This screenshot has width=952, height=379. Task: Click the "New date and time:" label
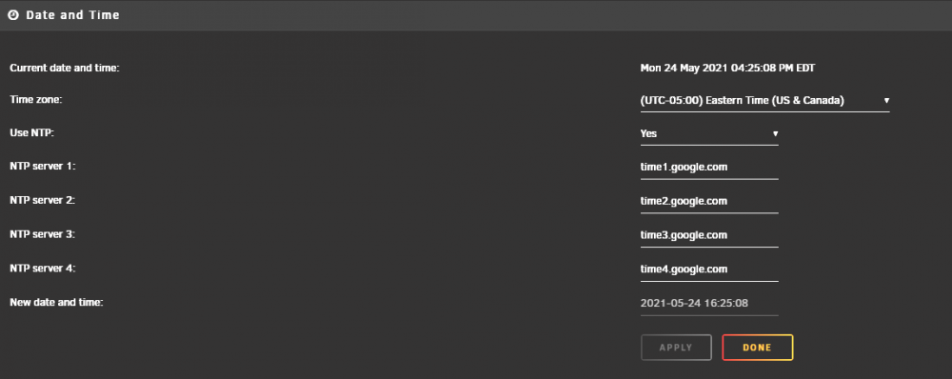click(x=56, y=302)
